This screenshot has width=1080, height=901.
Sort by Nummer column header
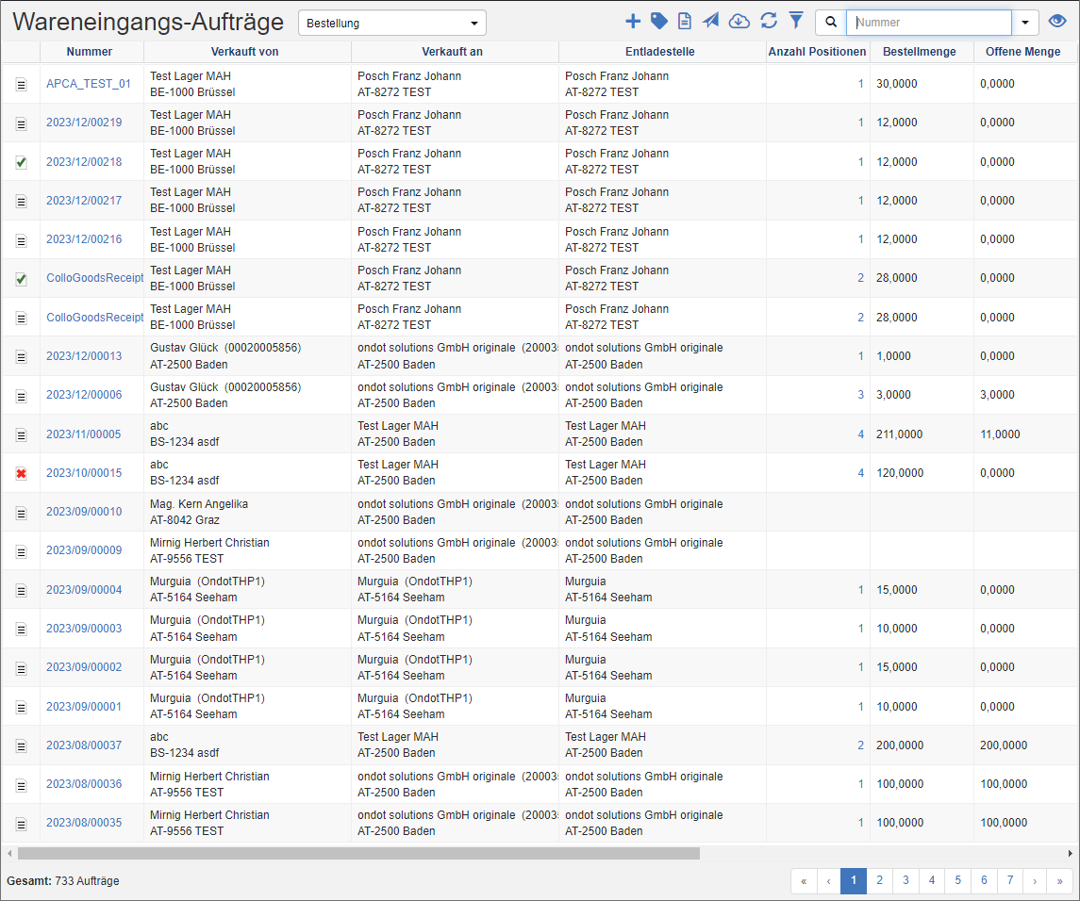coord(90,52)
